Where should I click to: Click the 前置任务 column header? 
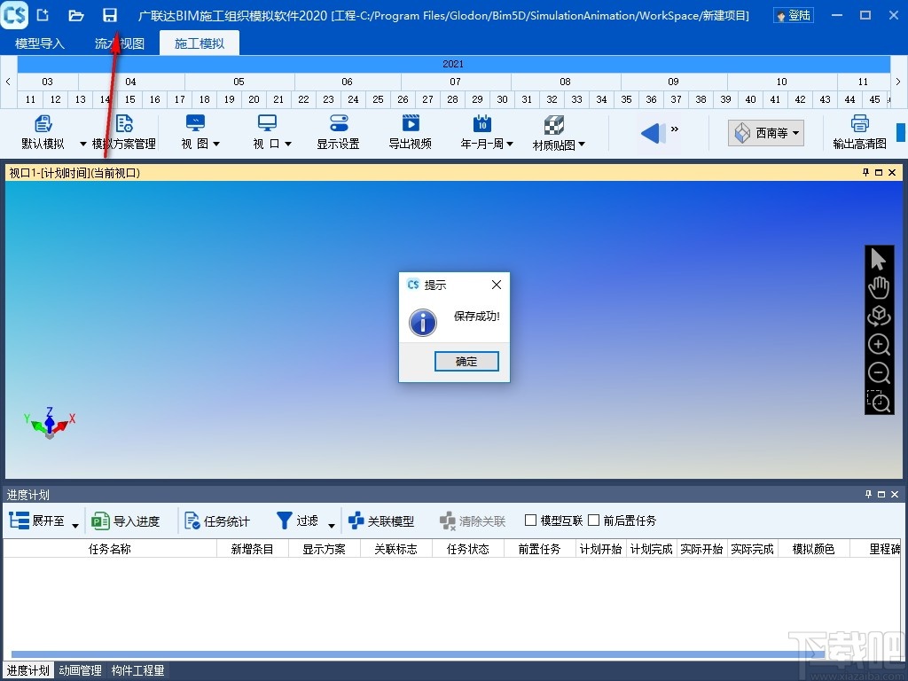coord(540,548)
